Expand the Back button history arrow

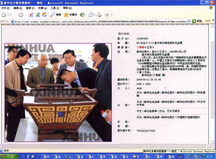15,15
